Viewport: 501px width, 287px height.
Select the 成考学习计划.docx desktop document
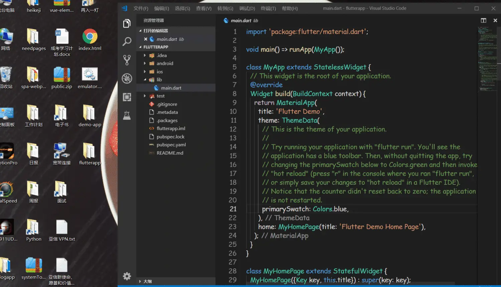(x=62, y=42)
